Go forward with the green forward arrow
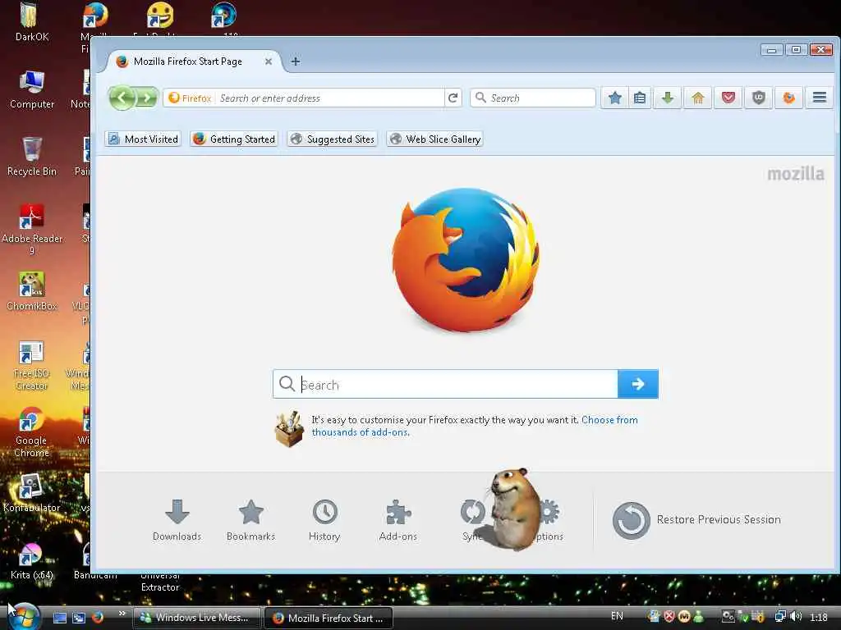The image size is (841, 630). (x=147, y=98)
